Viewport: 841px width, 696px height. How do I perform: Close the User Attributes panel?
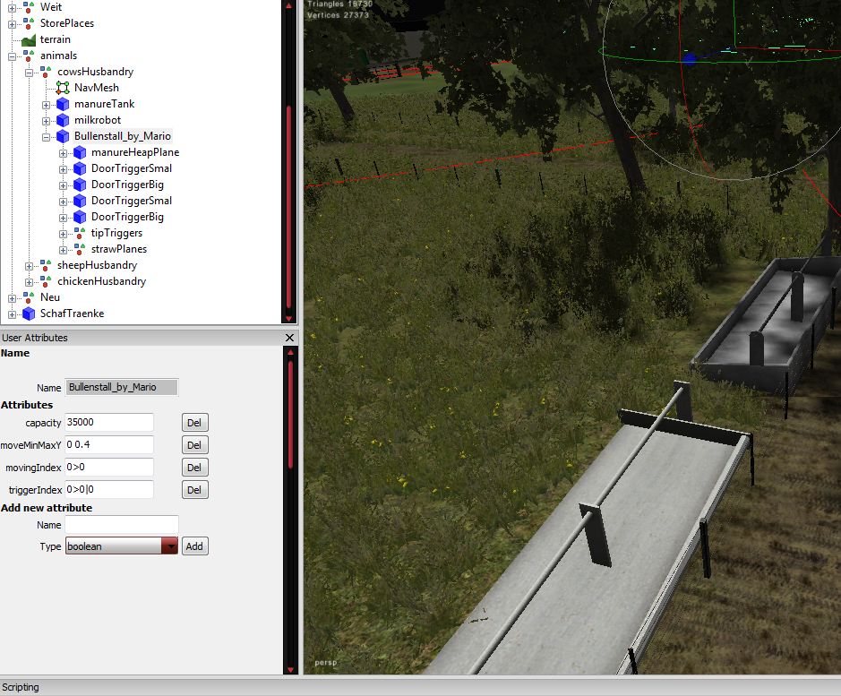click(x=289, y=338)
